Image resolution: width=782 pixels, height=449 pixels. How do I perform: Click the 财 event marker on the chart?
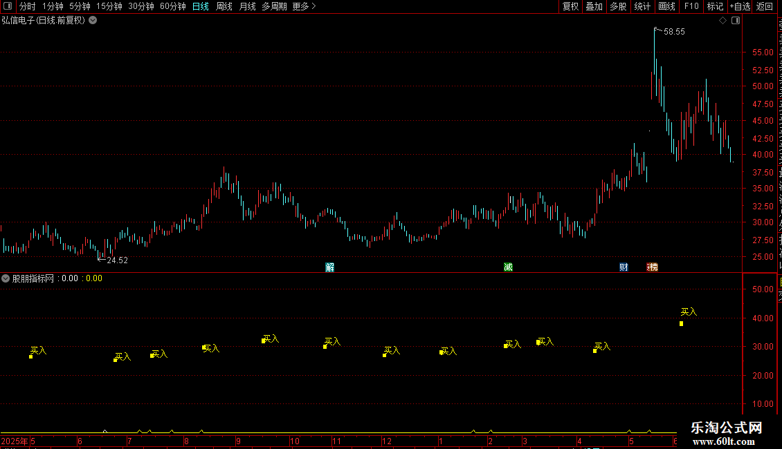[x=624, y=267]
